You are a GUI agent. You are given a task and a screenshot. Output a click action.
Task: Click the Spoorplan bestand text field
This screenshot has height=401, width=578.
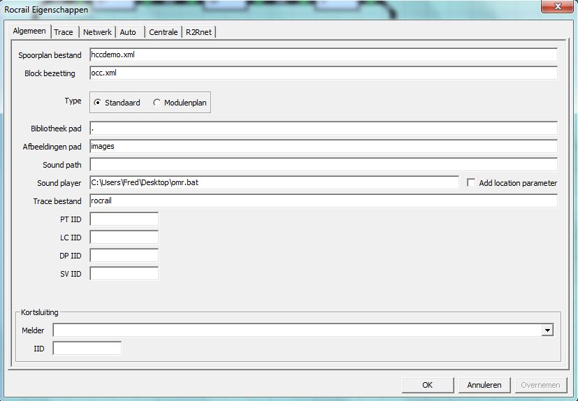point(323,55)
